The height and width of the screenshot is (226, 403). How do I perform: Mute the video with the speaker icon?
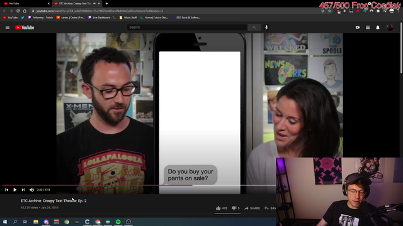coord(31,190)
